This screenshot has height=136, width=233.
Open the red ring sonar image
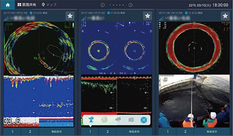pyautogui.click(x=194, y=48)
